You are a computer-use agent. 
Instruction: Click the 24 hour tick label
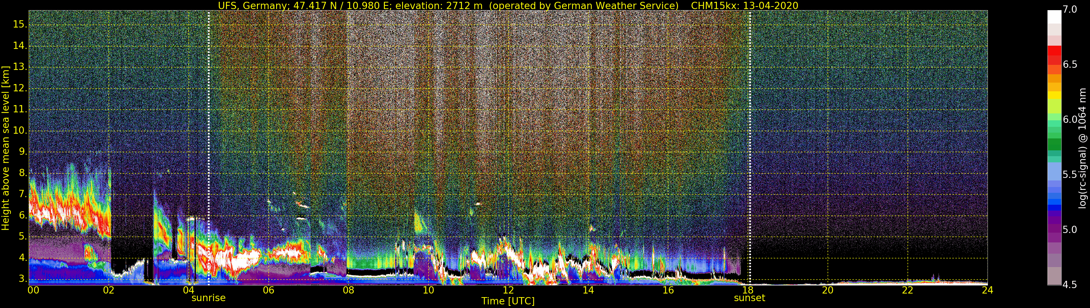click(x=988, y=290)
